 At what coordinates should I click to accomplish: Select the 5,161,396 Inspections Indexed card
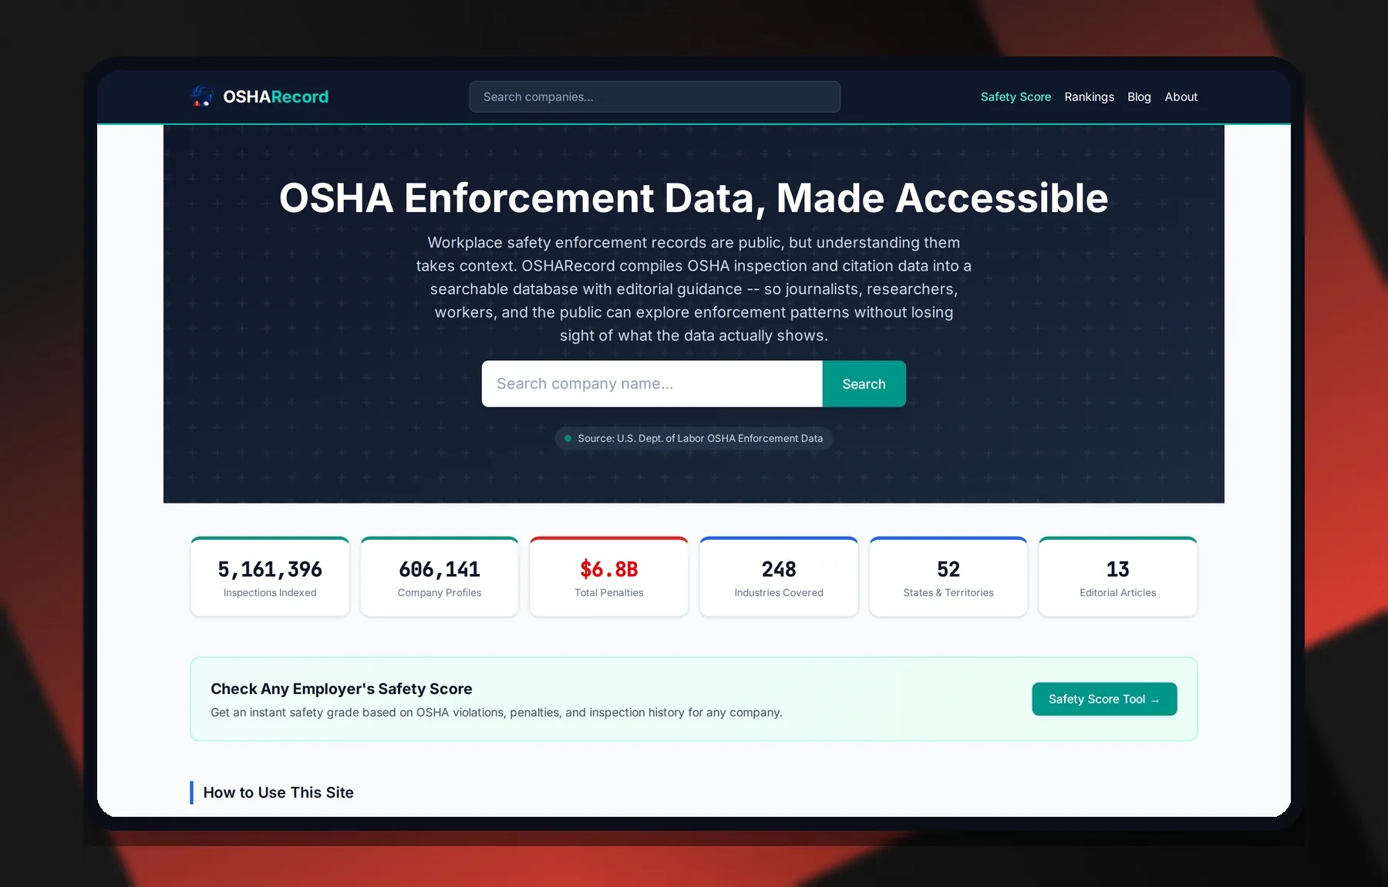pos(270,577)
